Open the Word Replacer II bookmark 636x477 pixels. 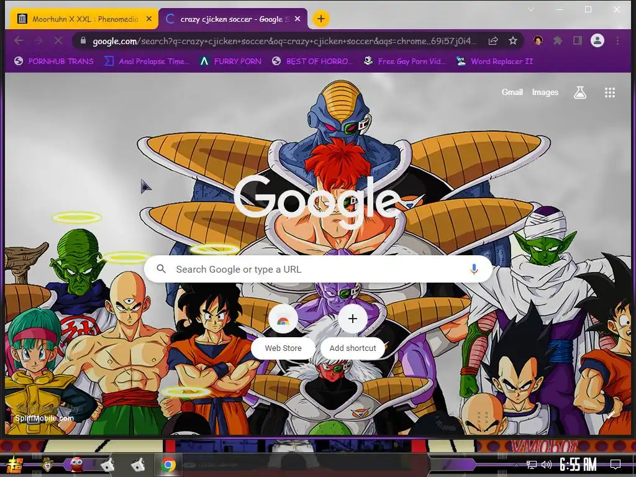(x=494, y=61)
